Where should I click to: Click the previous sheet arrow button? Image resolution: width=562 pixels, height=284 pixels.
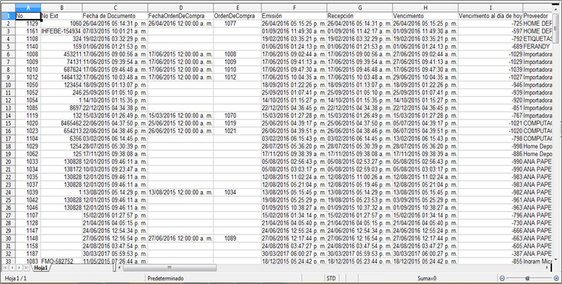(x=12, y=267)
